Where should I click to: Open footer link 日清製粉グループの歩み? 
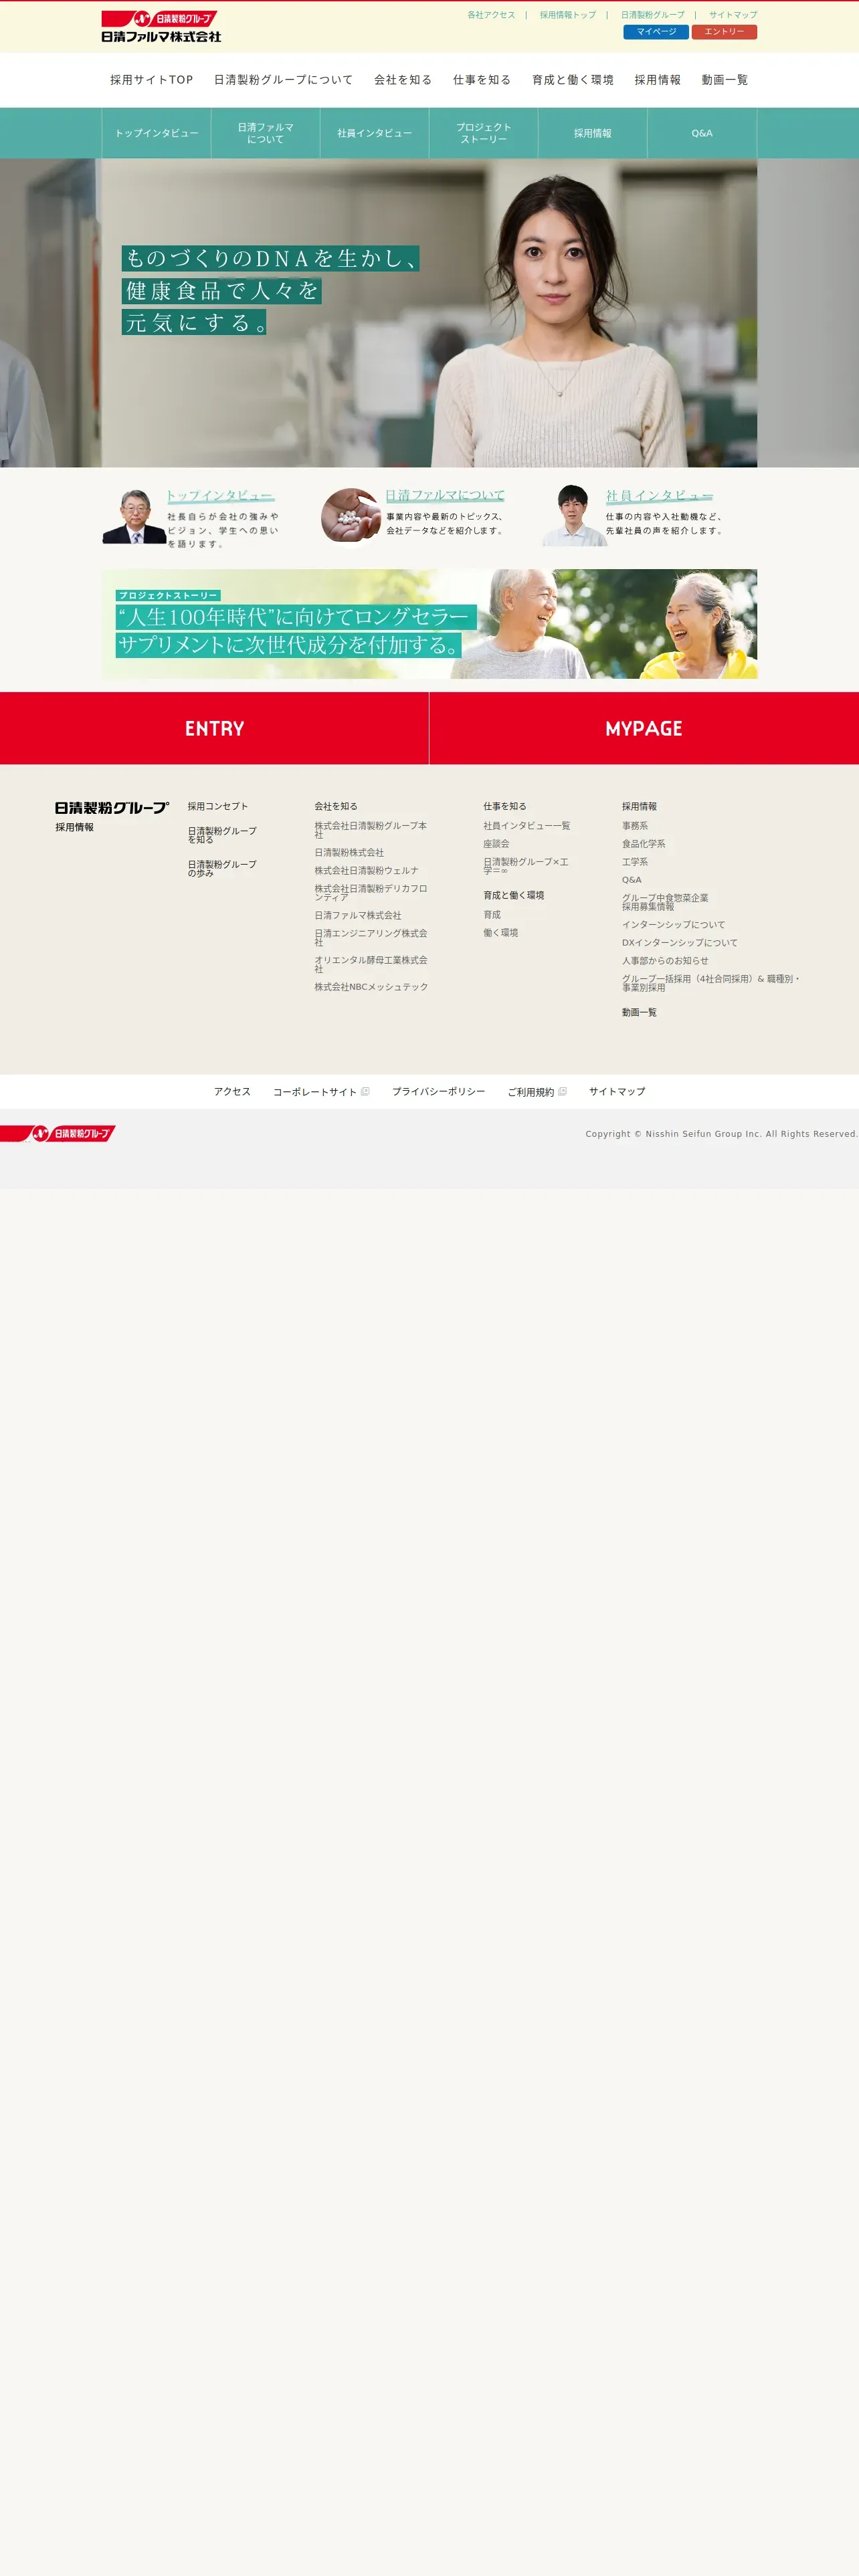[222, 868]
